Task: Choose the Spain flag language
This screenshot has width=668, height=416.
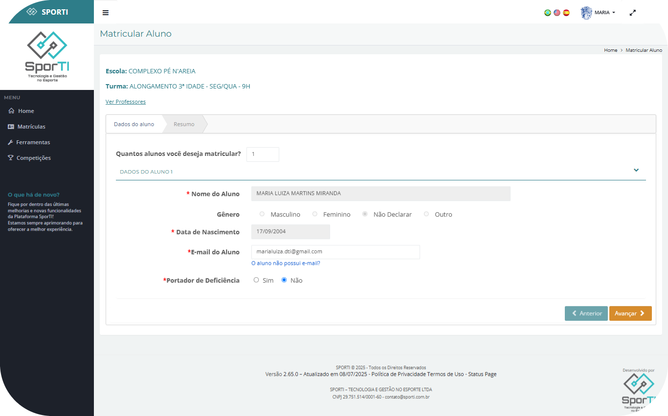Action: pyautogui.click(x=566, y=13)
